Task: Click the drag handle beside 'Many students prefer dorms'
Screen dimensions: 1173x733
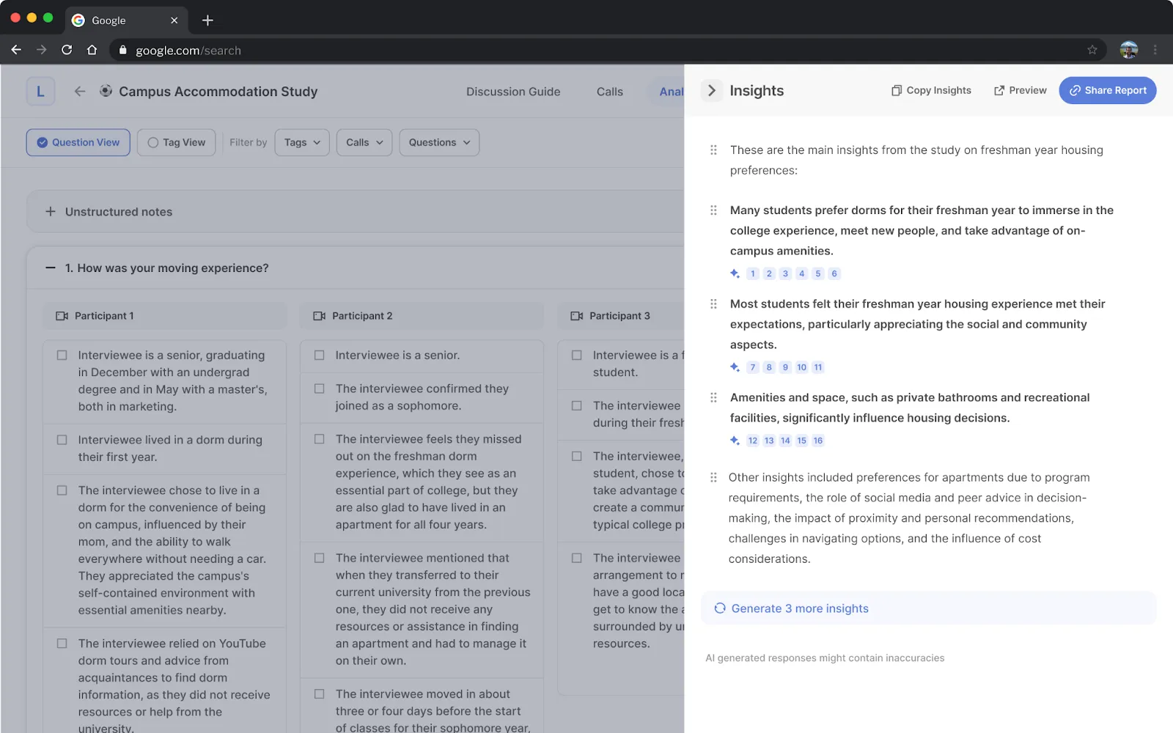Action: pos(713,210)
